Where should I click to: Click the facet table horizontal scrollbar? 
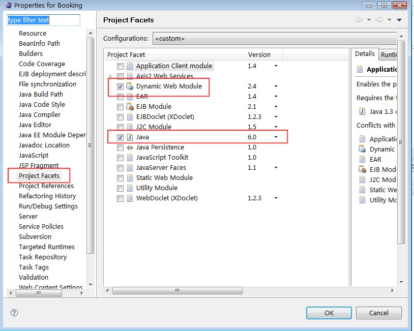pyautogui.click(x=177, y=291)
